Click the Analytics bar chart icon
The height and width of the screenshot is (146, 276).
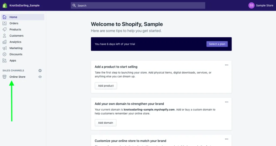tap(4, 42)
